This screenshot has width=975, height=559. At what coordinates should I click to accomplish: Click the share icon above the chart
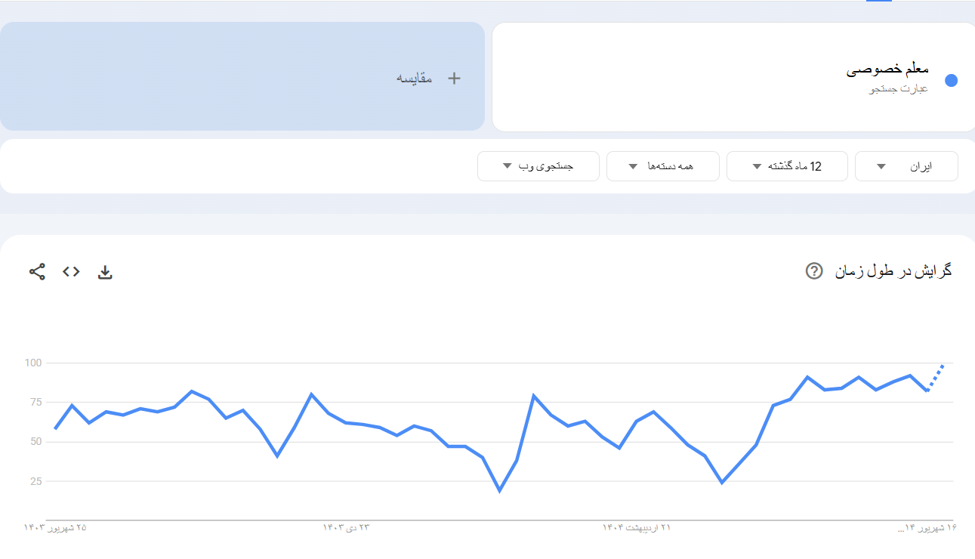click(x=37, y=272)
